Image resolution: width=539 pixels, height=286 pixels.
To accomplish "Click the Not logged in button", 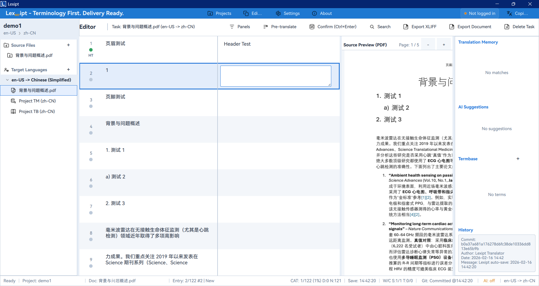I will click(479, 13).
